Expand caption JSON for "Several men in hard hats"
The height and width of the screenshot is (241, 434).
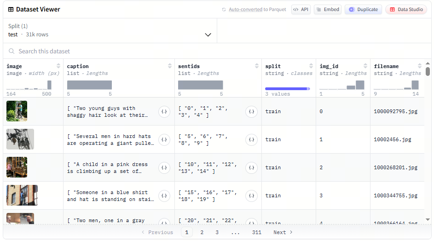(164, 140)
